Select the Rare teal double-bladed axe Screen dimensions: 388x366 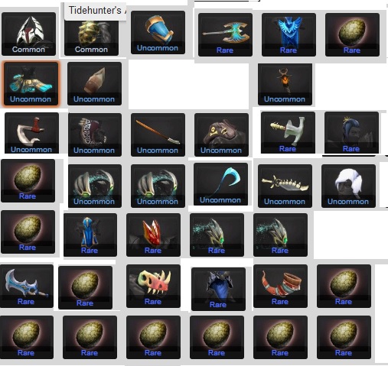pos(225,34)
